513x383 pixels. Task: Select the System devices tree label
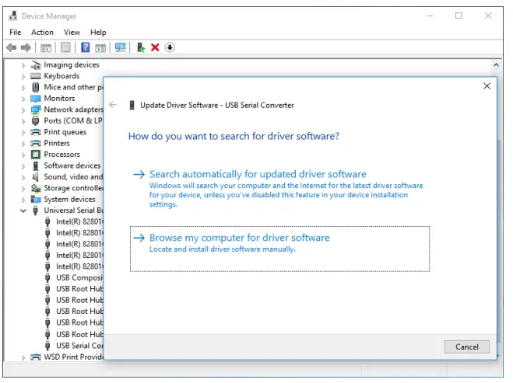(x=69, y=199)
